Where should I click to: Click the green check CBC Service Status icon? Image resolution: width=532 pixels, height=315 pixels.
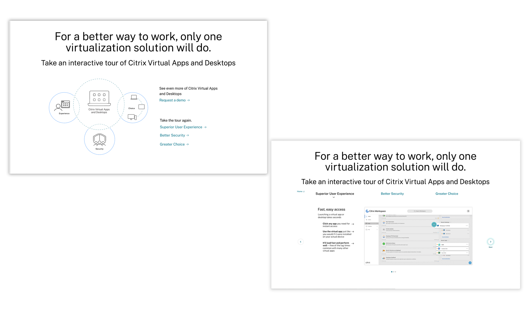tap(384, 244)
